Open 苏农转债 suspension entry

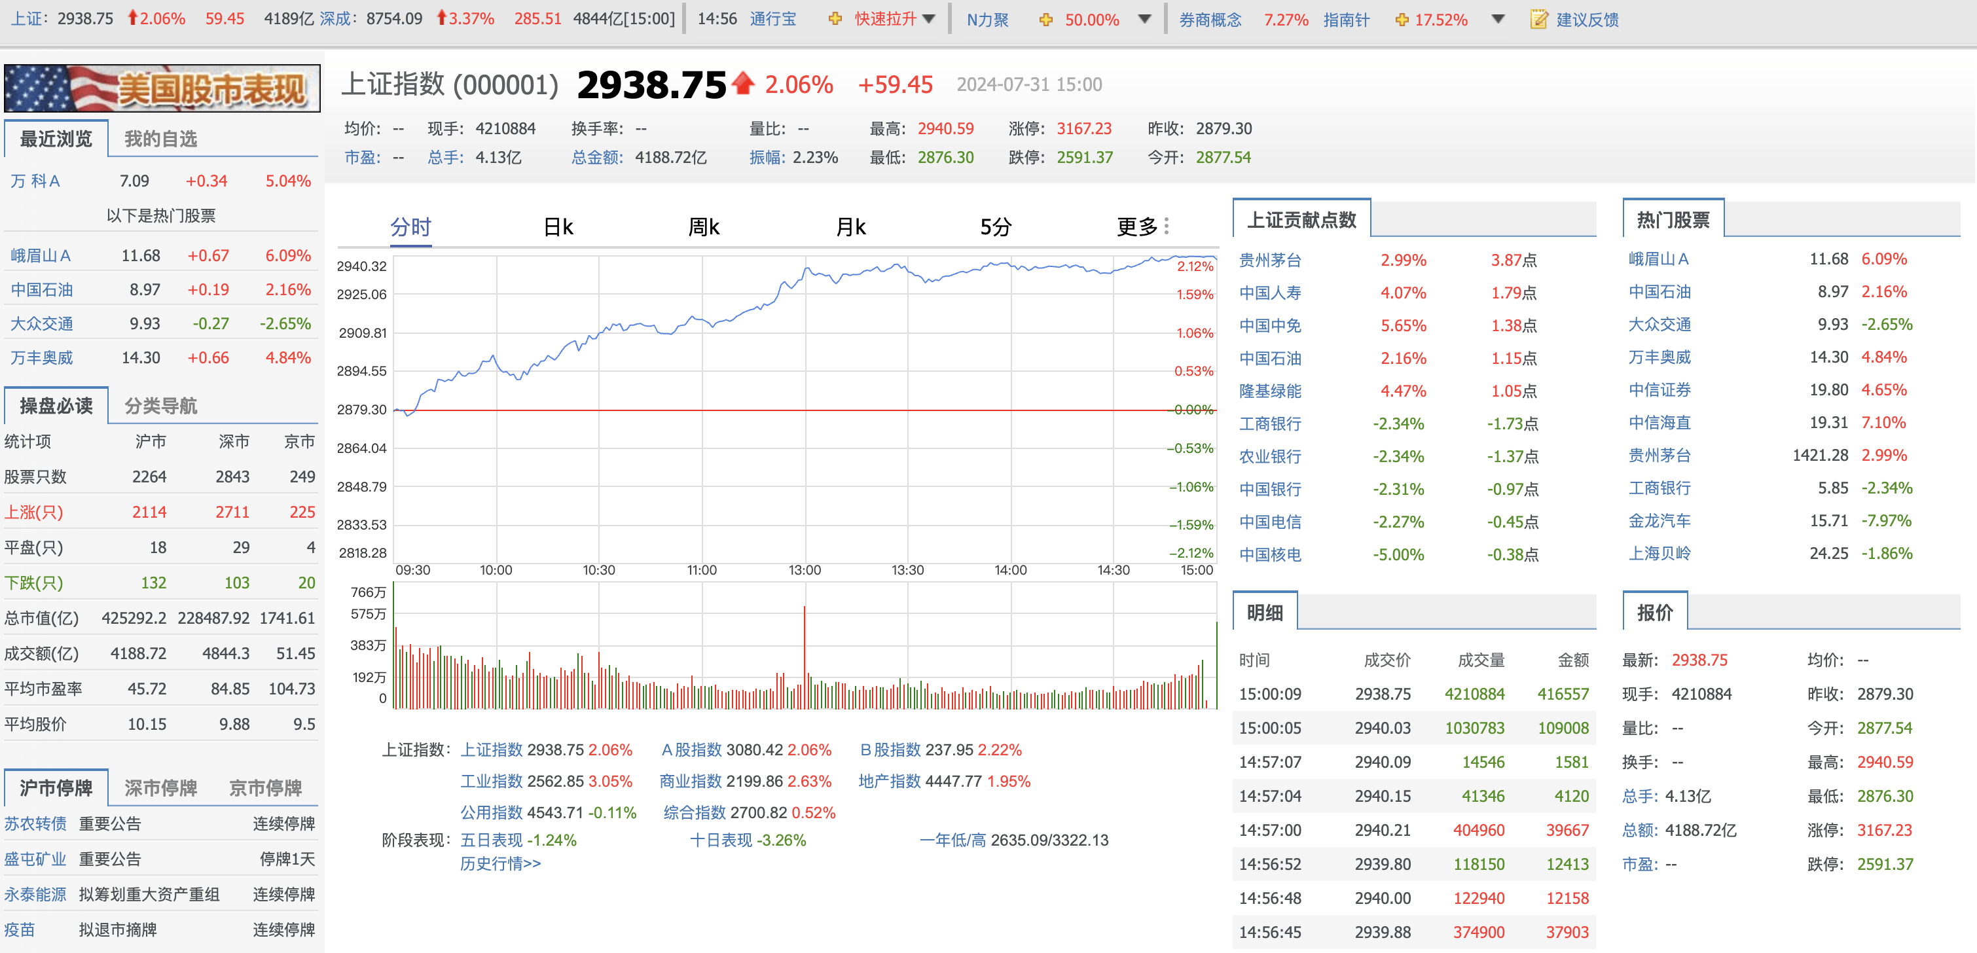[x=35, y=823]
